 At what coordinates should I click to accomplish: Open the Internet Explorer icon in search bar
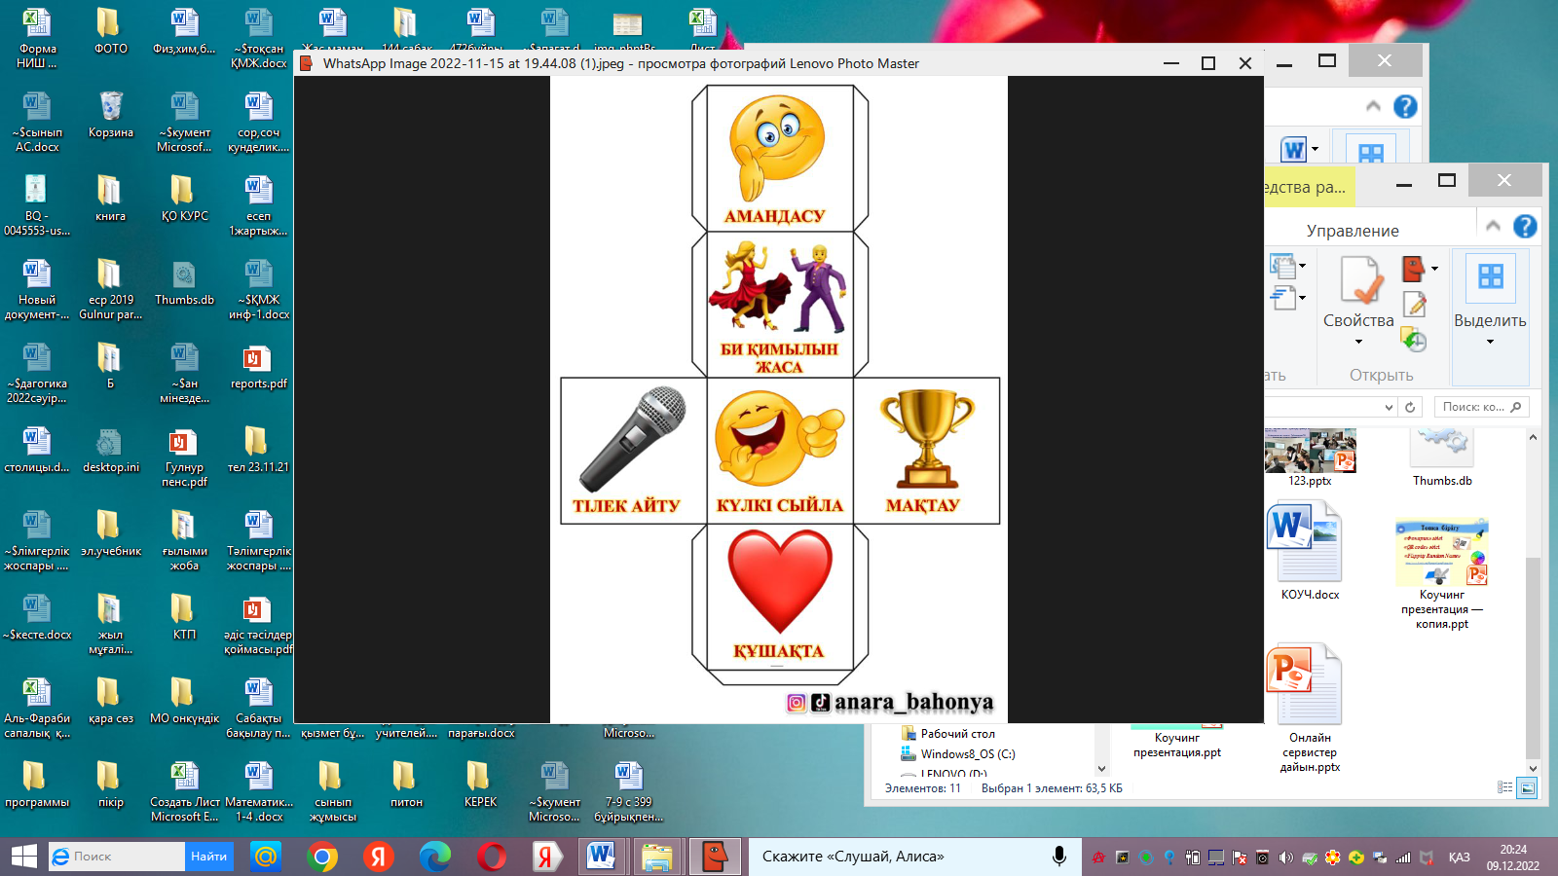pos(60,857)
